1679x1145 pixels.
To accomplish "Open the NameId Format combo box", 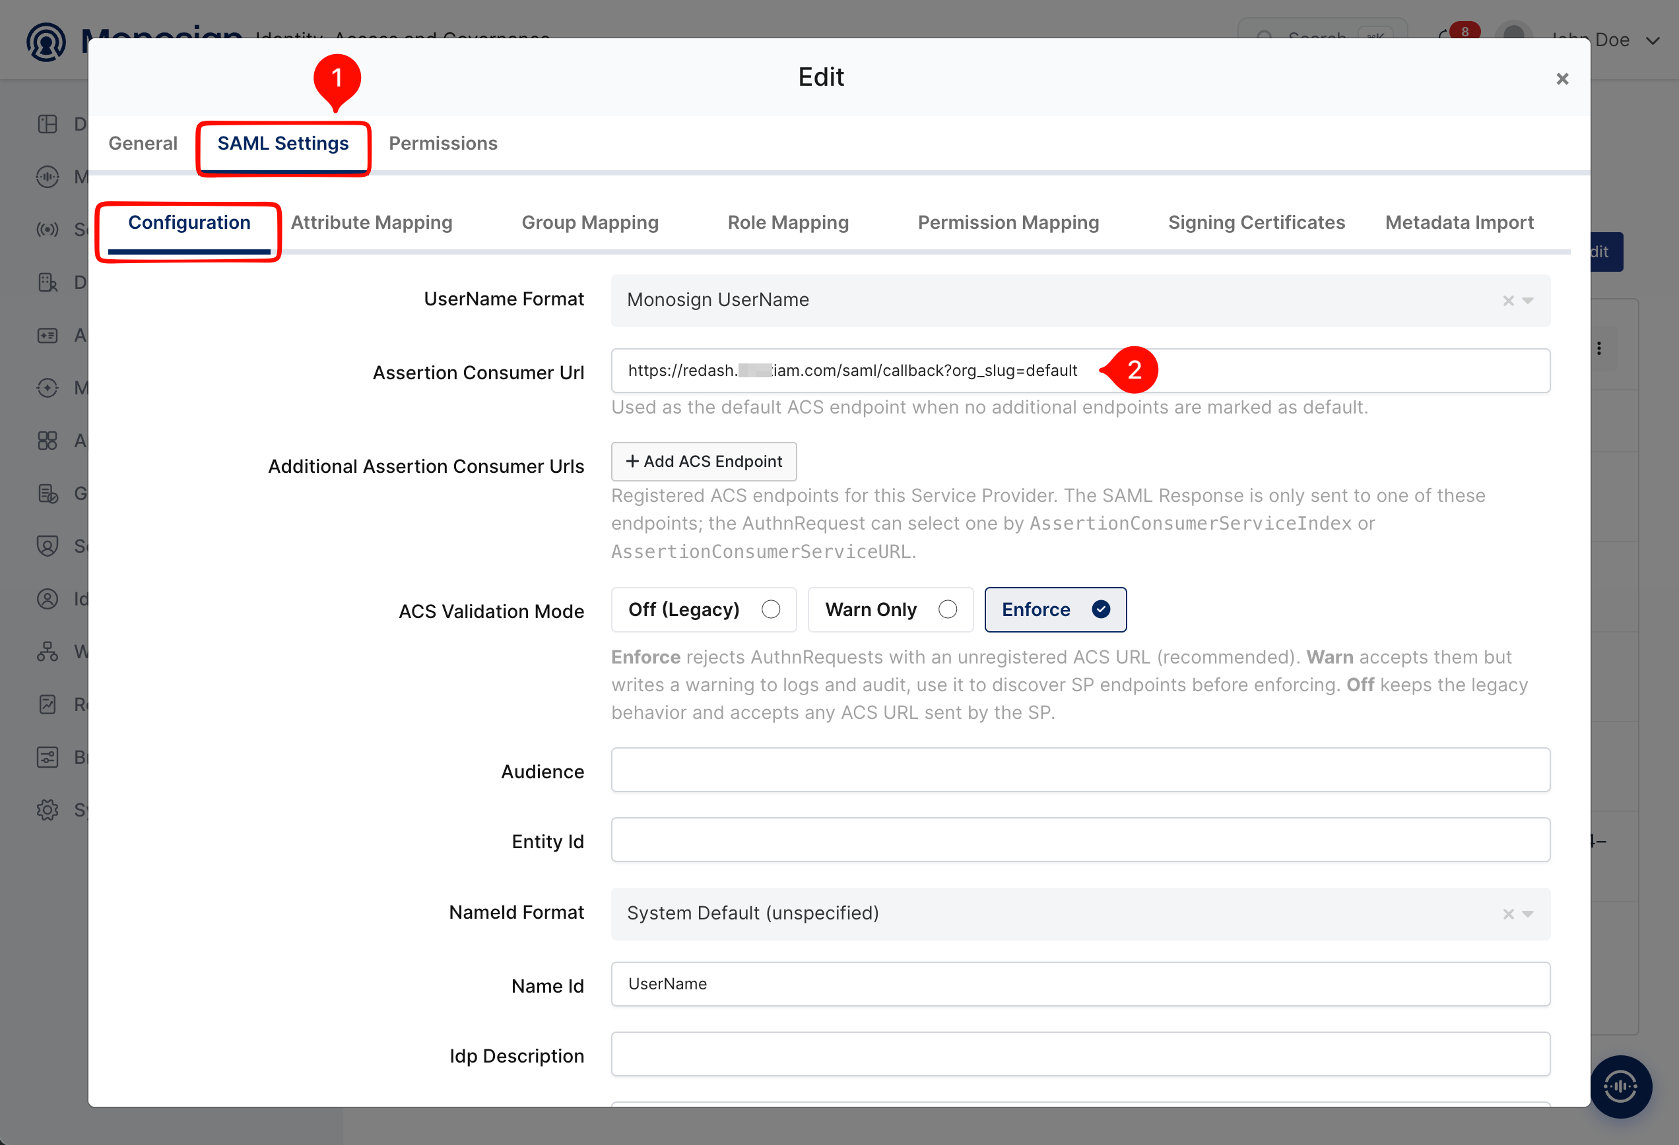I will [x=1080, y=914].
